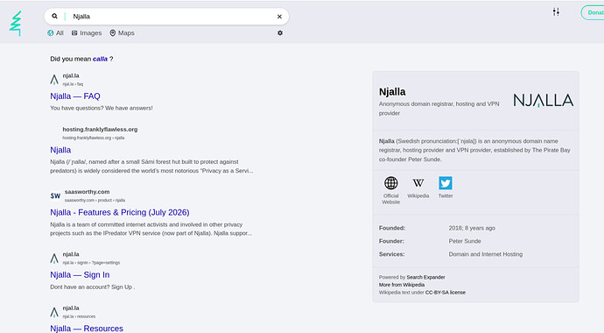Open the 'Njalla — Sign In' result

pos(80,275)
